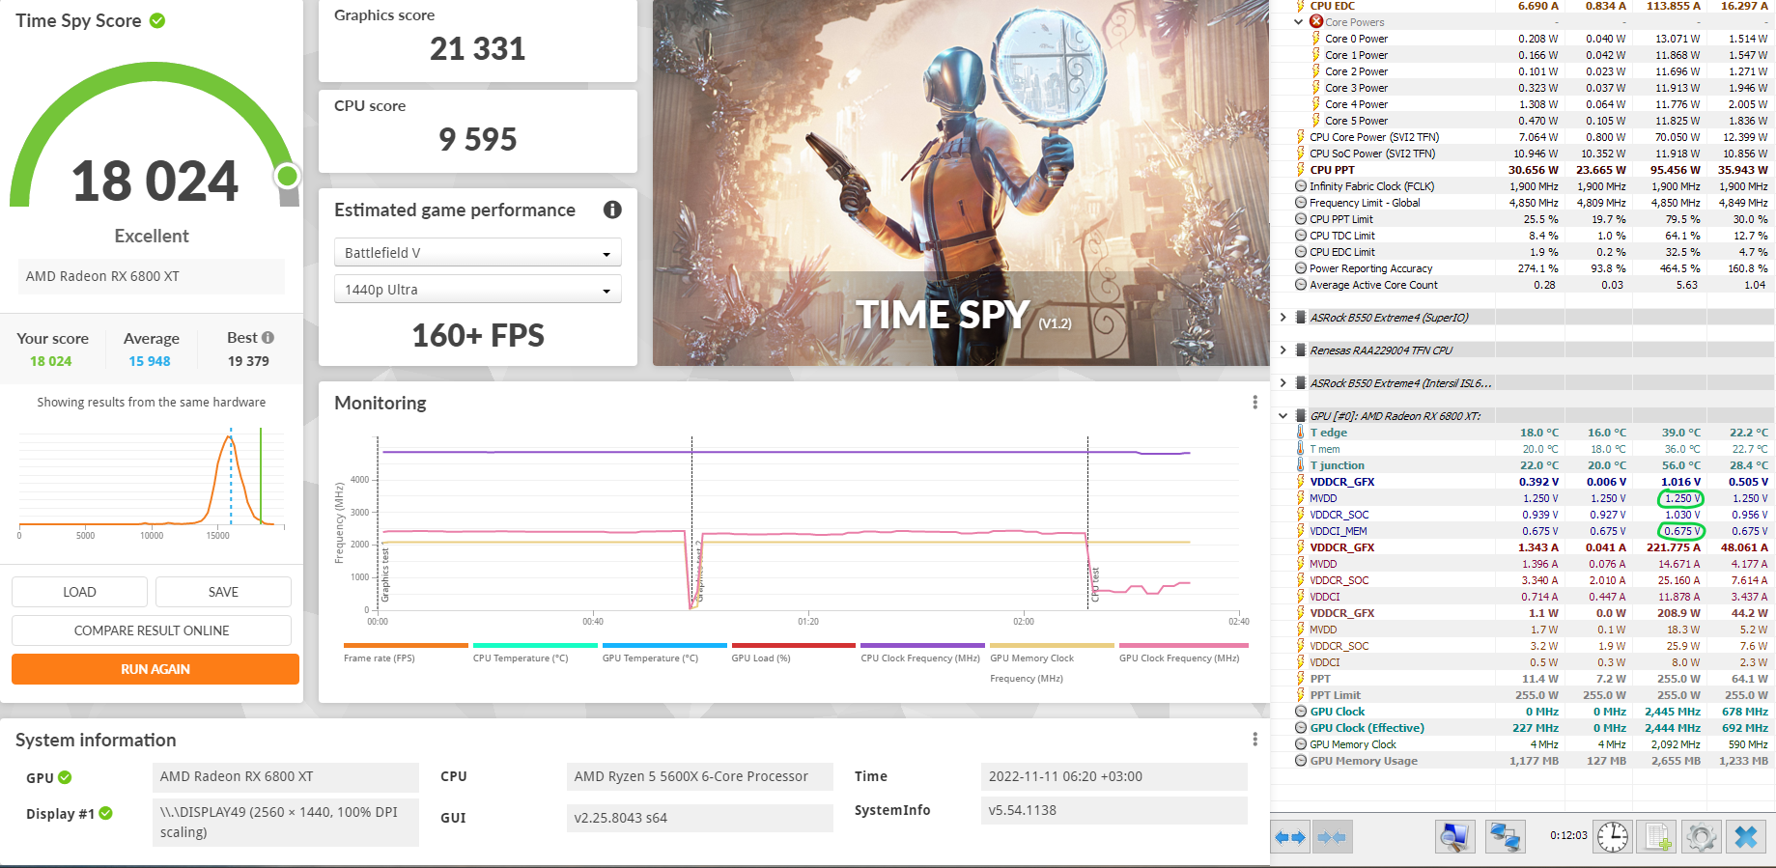Click the Time Spy artwork thumbnail

click(961, 182)
